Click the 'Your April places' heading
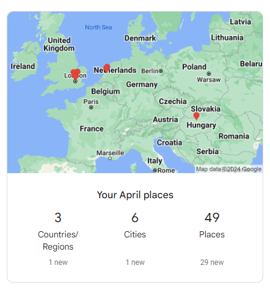 pos(135,195)
